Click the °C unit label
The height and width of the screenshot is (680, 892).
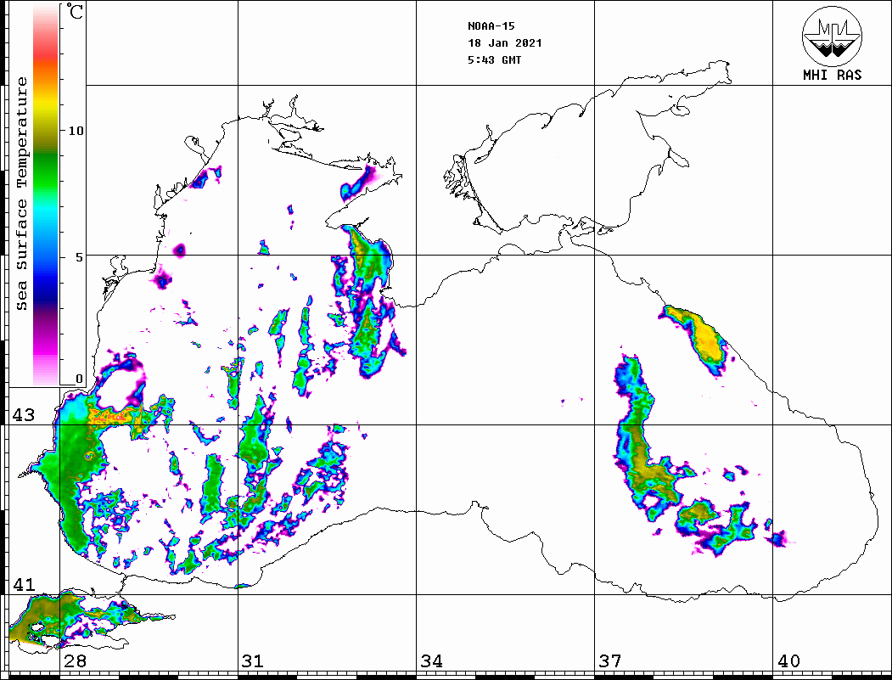(74, 11)
